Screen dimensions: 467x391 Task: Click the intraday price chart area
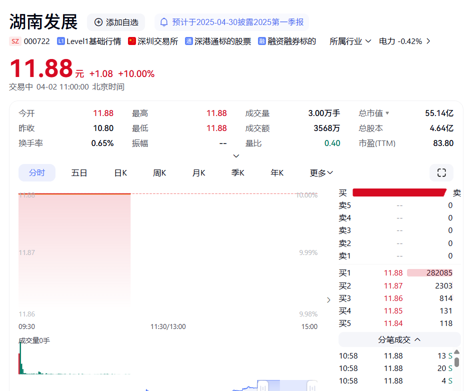168,253
